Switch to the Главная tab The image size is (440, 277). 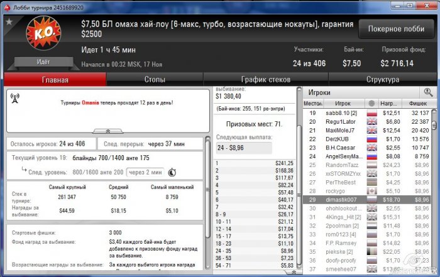pyautogui.click(x=55, y=80)
